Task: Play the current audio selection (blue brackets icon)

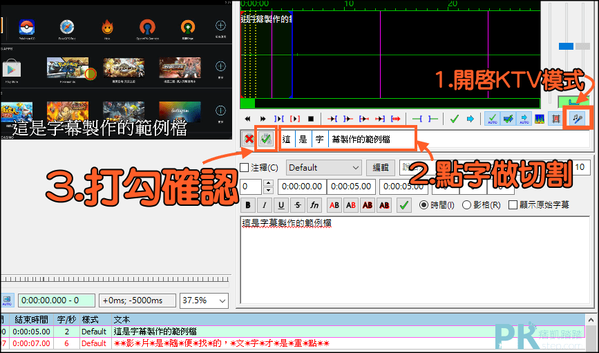Action: pyautogui.click(x=279, y=119)
